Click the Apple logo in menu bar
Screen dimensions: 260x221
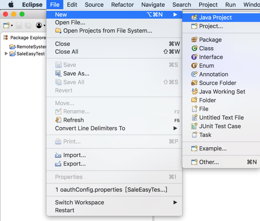[11, 5]
